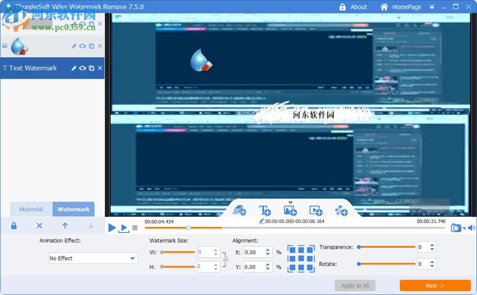
Task: Duplicate the Text Watermark layer
Action: [x=91, y=68]
